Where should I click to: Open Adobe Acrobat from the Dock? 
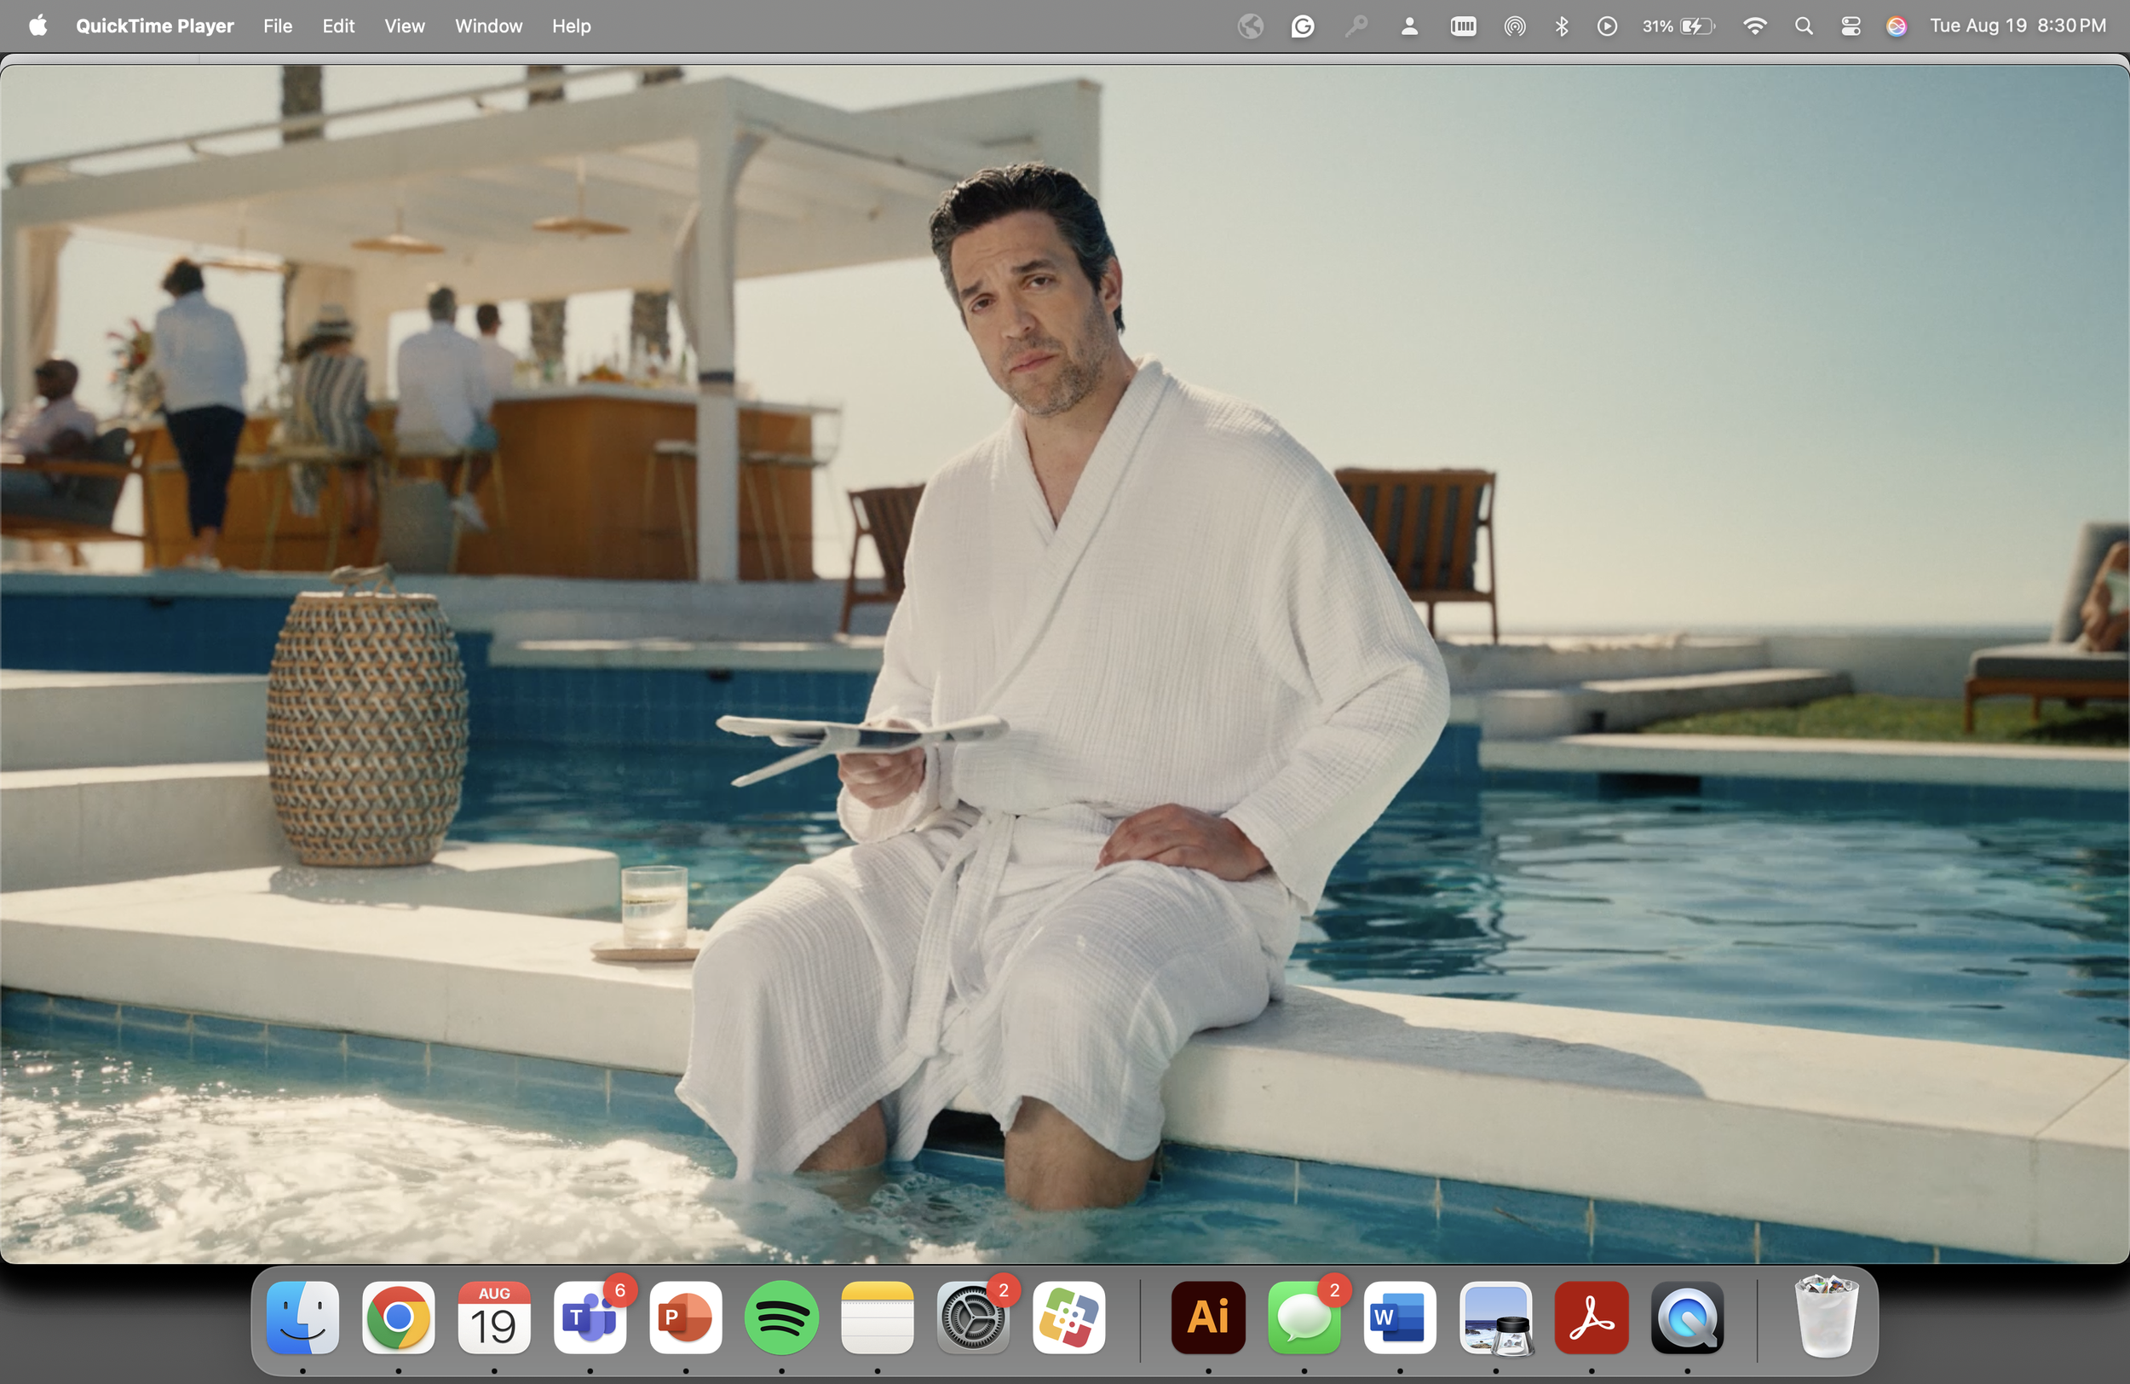click(1591, 1317)
